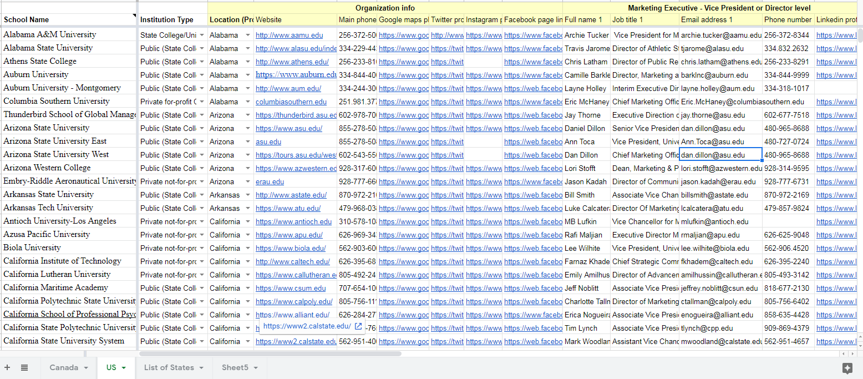The width and height of the screenshot is (863, 379).
Task: Select the name cell Jason Kadah
Action: pyautogui.click(x=587, y=181)
